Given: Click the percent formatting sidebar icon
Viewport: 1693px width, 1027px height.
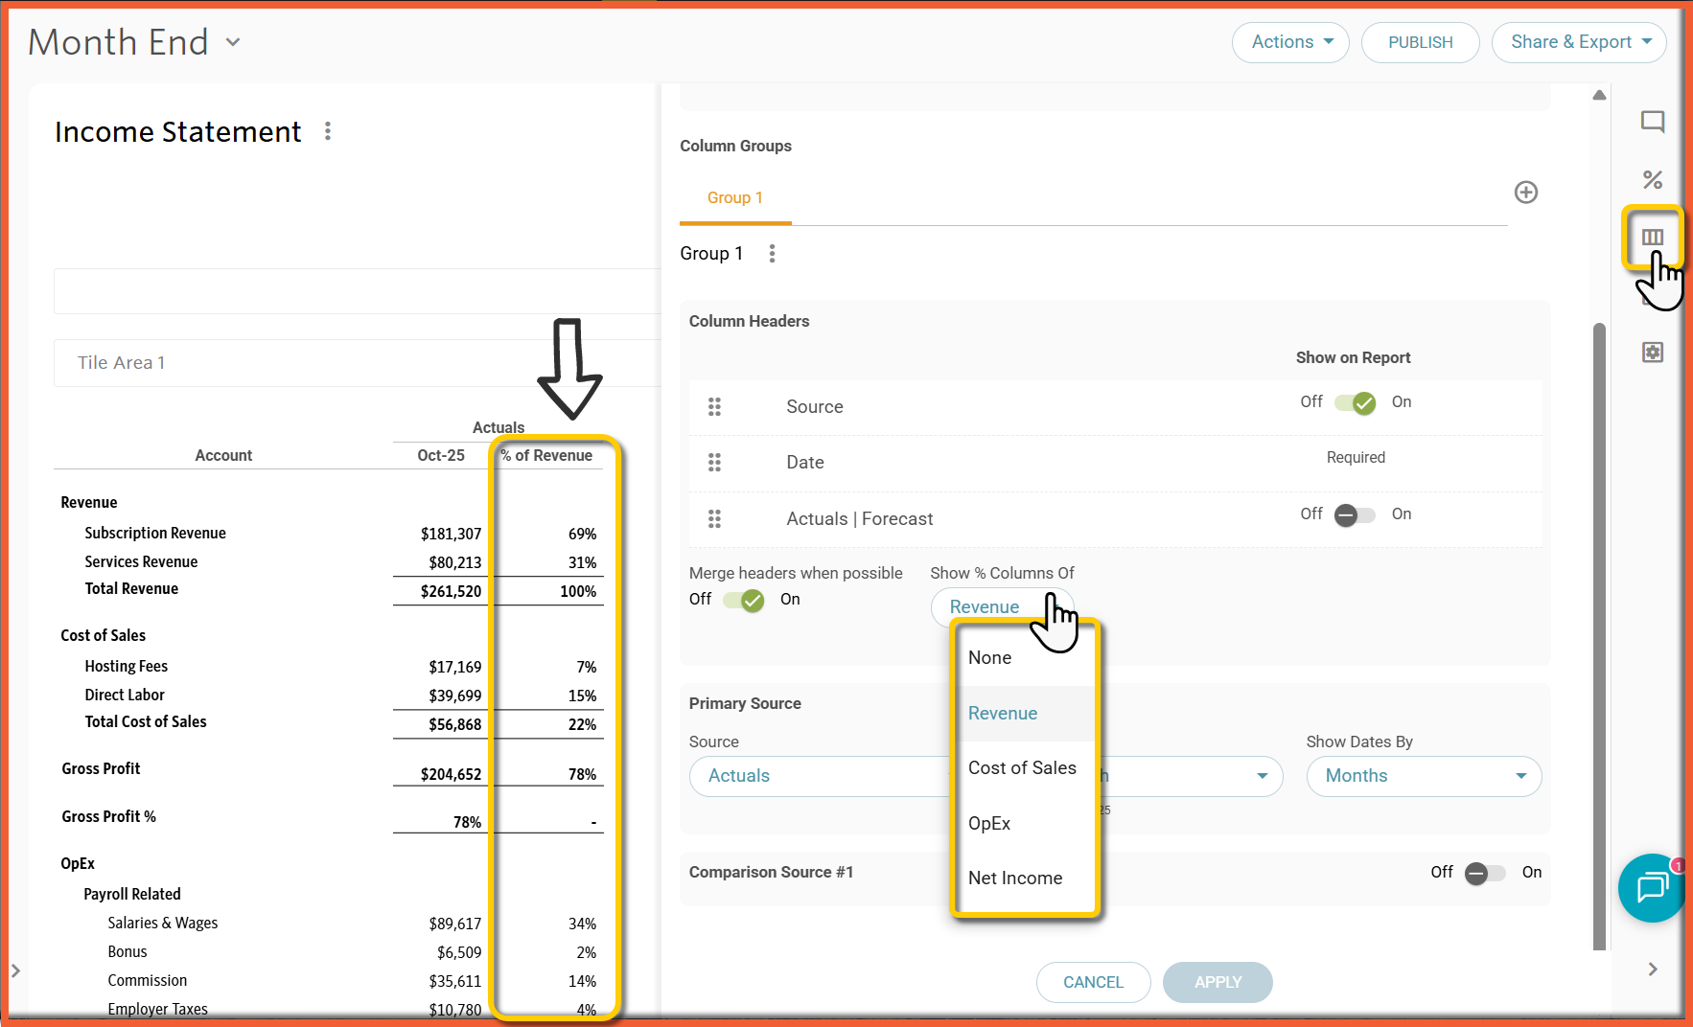Looking at the screenshot, I should [x=1652, y=179].
